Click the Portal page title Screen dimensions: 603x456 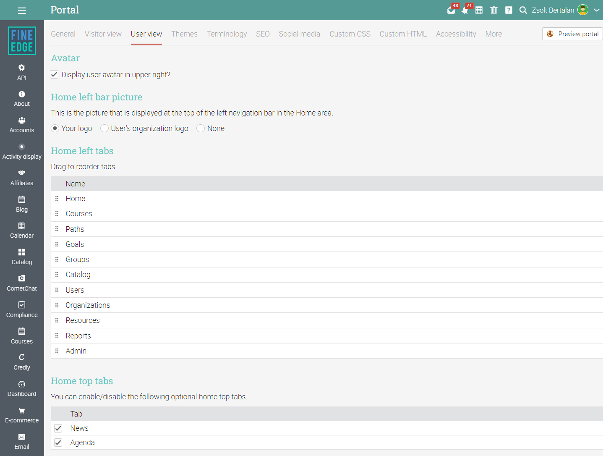(x=65, y=10)
